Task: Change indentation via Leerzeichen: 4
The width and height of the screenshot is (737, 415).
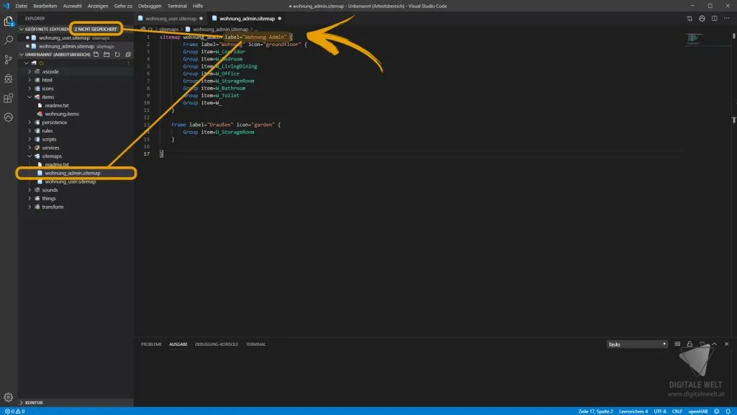Action: click(633, 411)
